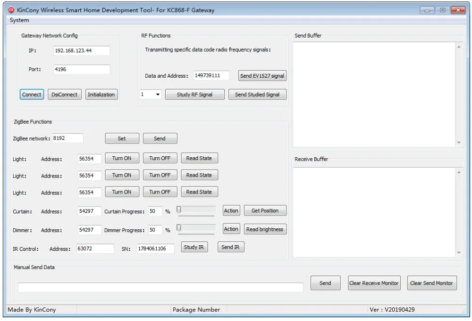The width and height of the screenshot is (472, 321).
Task: Click Send Studied Signal
Action: point(257,94)
